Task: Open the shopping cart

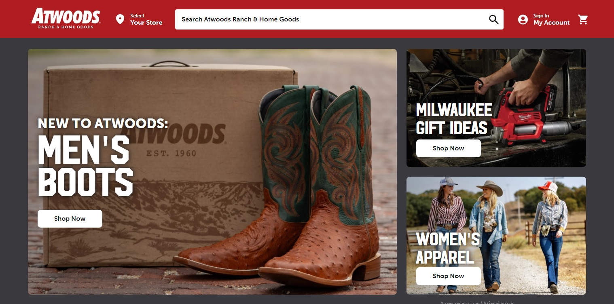Action: 583,19
